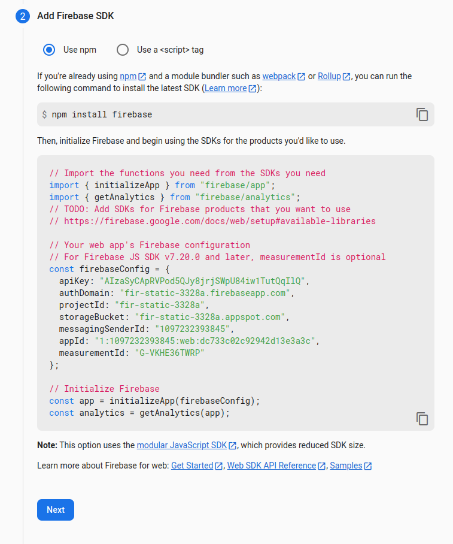
Task: Click the const app = initializeApp line
Action: (x=154, y=401)
